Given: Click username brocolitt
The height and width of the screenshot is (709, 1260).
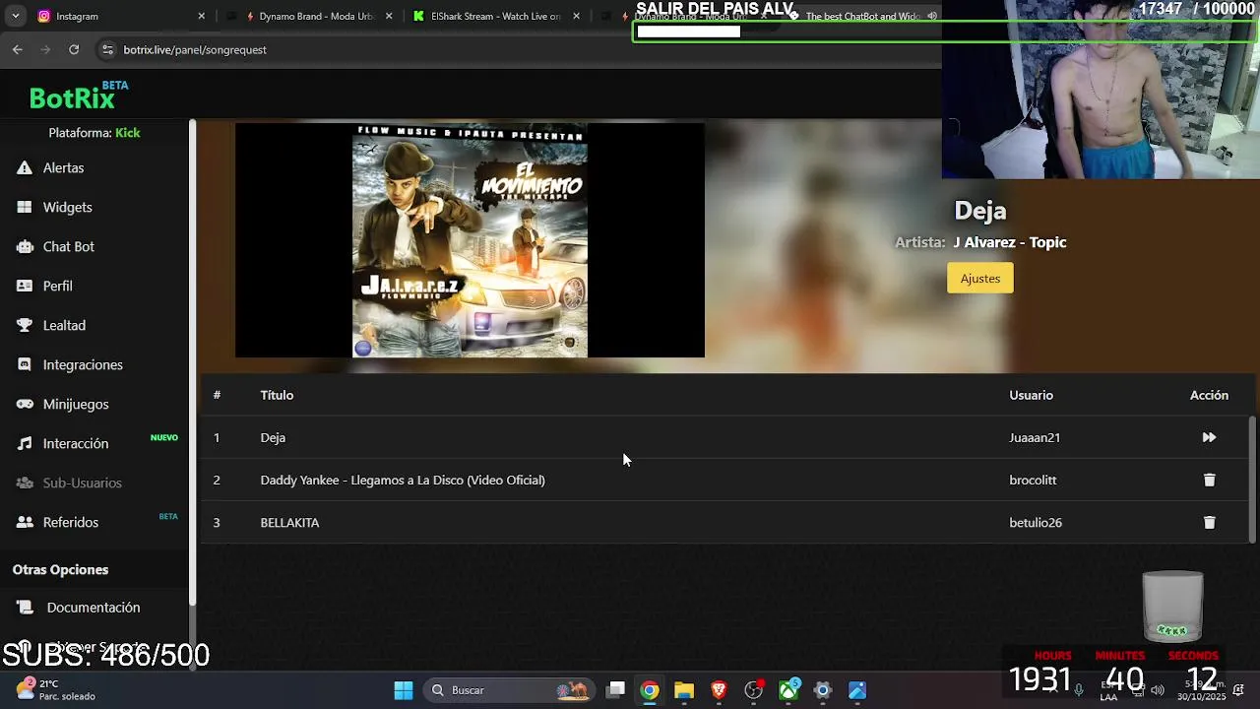Looking at the screenshot, I should tap(1033, 480).
